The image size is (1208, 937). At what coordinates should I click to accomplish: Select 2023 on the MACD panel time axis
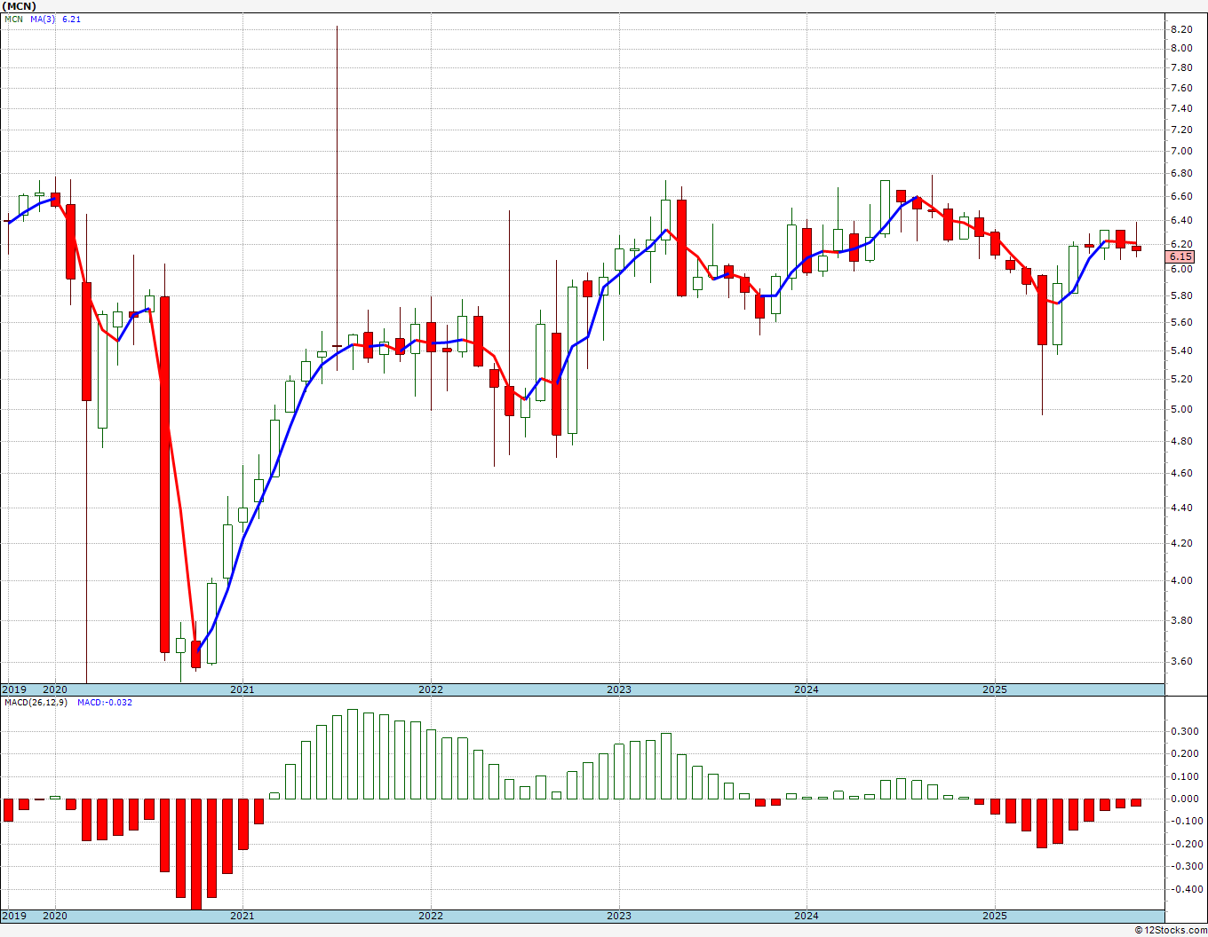pyautogui.click(x=619, y=916)
